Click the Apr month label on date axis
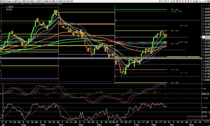Image resolution: width=210 pixels, height=126 pixels. (x=172, y=125)
